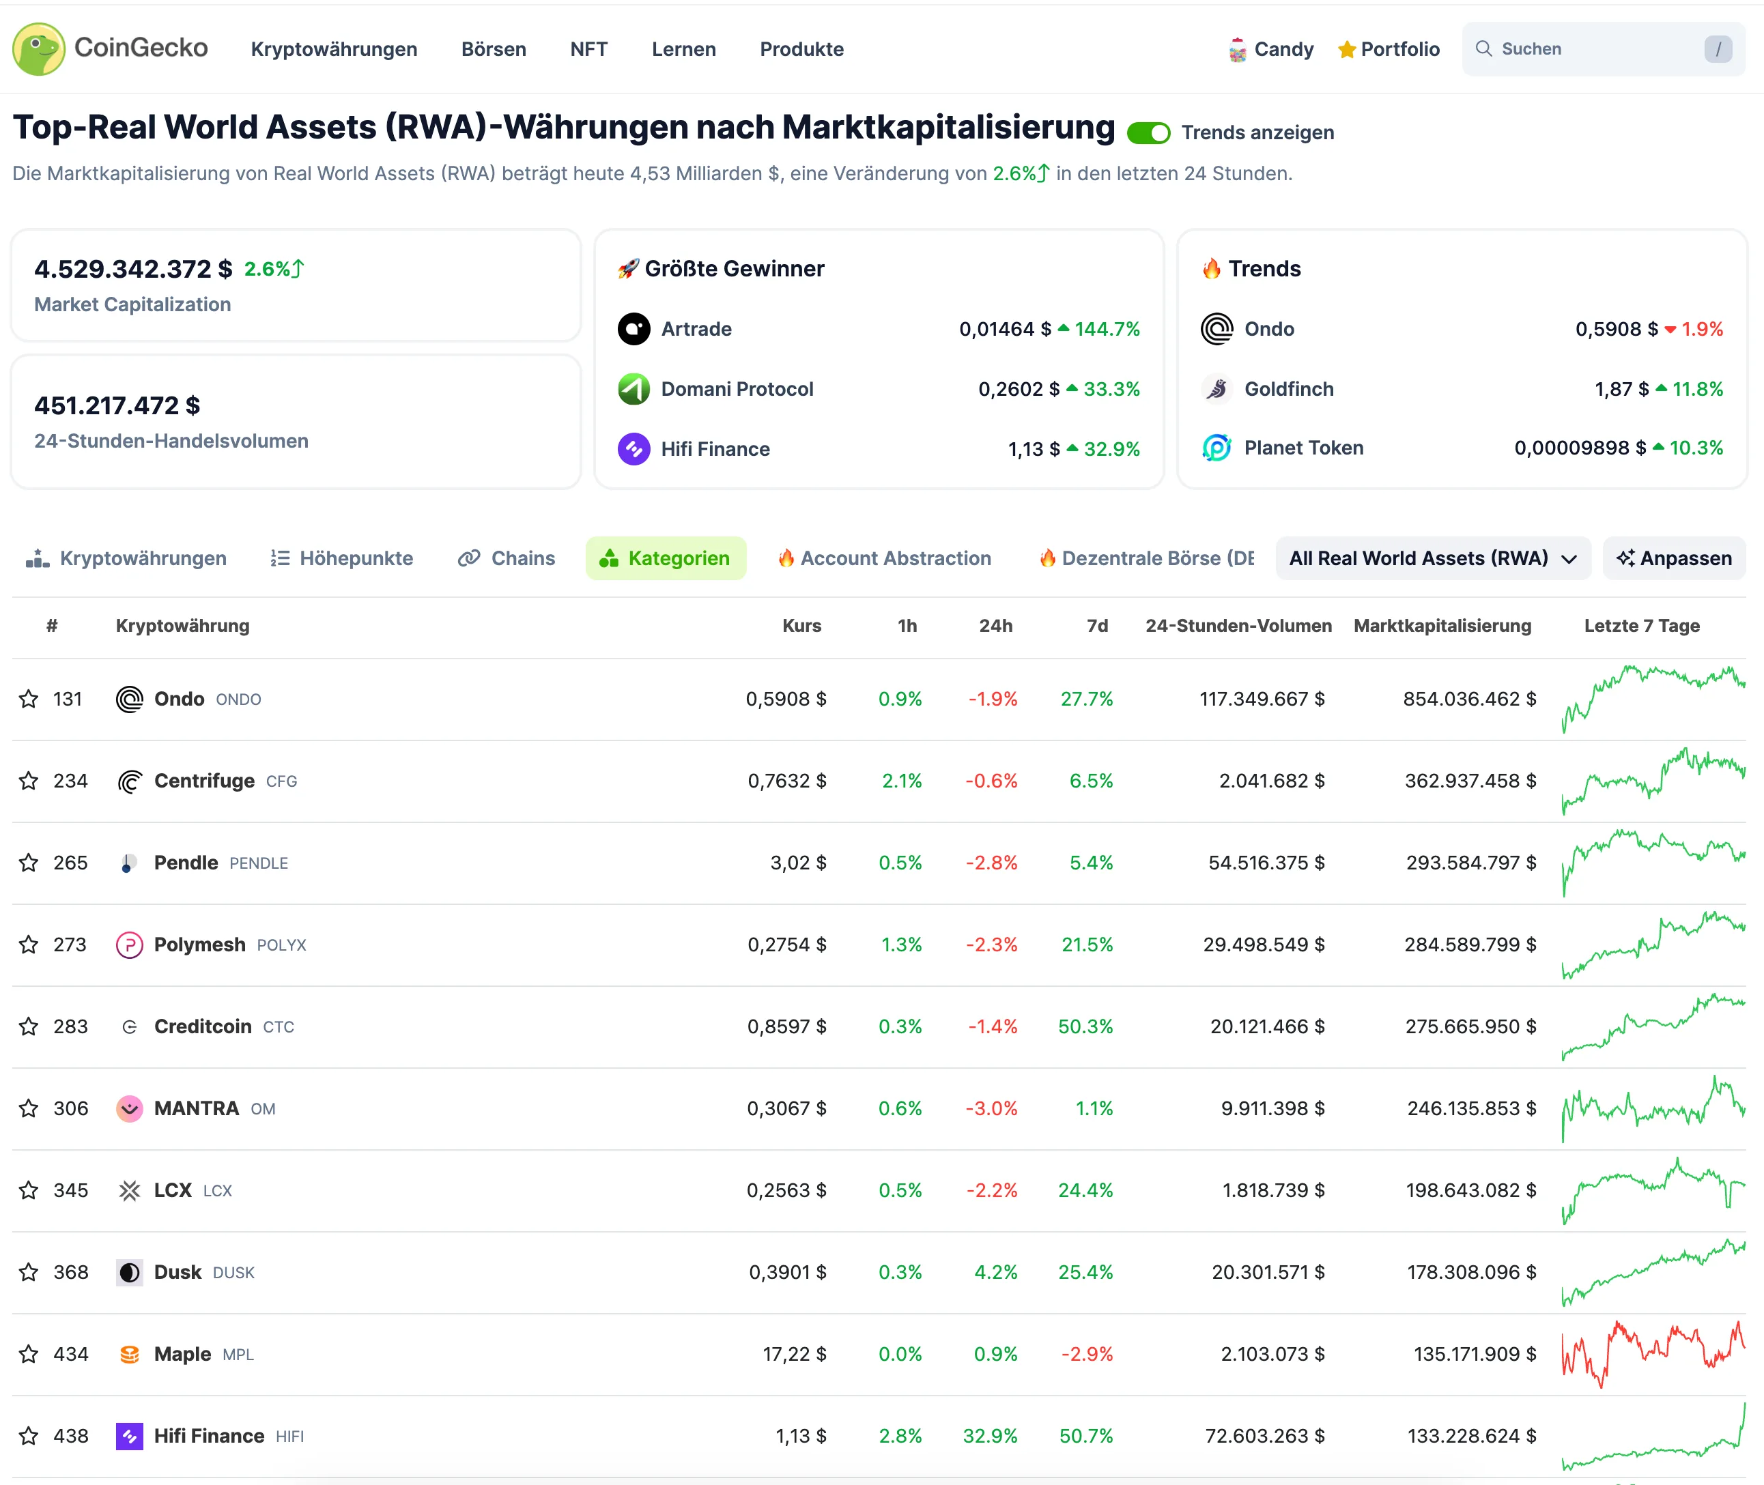This screenshot has height=1485, width=1764.
Task: Sort table by Kurs column
Action: [x=801, y=626]
